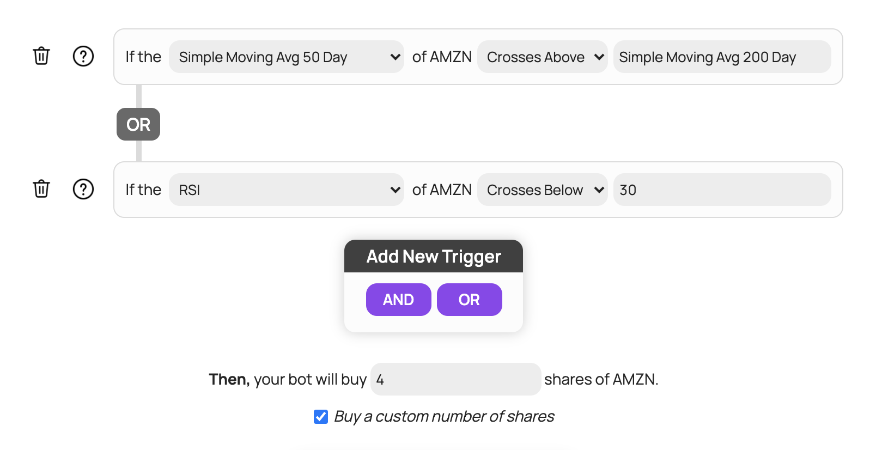
Task: Add a new AND trigger
Action: [399, 300]
